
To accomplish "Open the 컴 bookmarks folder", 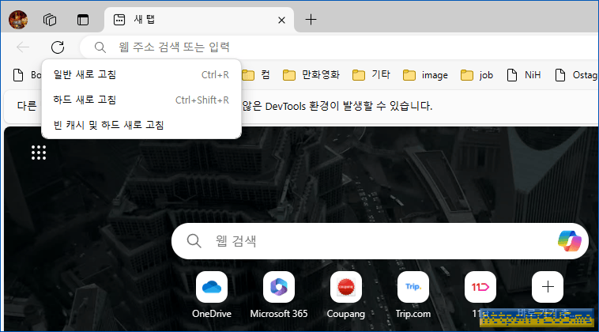I will tap(256, 75).
